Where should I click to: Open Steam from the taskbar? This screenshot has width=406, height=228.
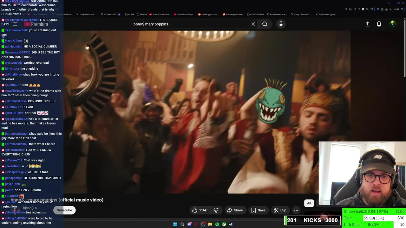tap(231, 224)
